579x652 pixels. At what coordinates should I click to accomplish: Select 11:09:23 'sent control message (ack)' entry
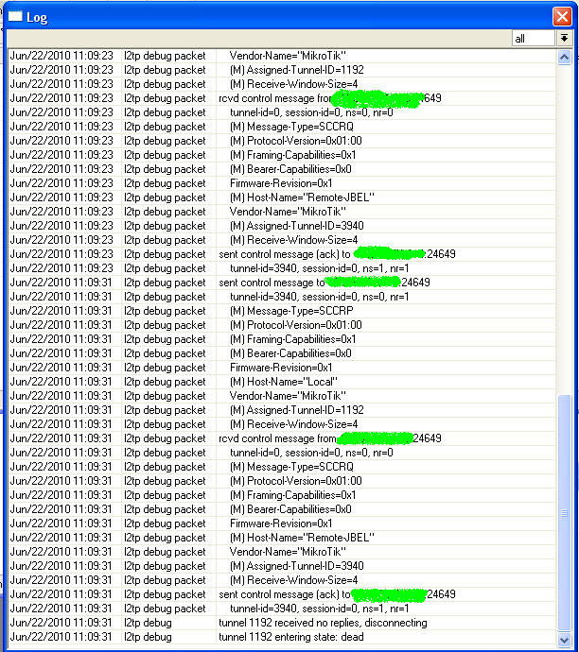point(282,254)
